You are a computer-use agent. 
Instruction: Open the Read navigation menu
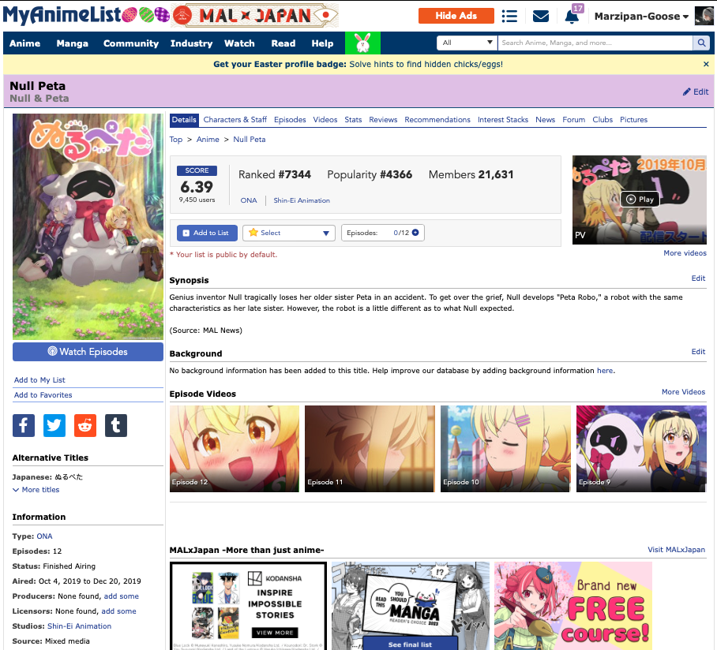[x=283, y=43]
